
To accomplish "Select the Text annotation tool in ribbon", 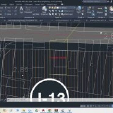I will pos(21,9).
